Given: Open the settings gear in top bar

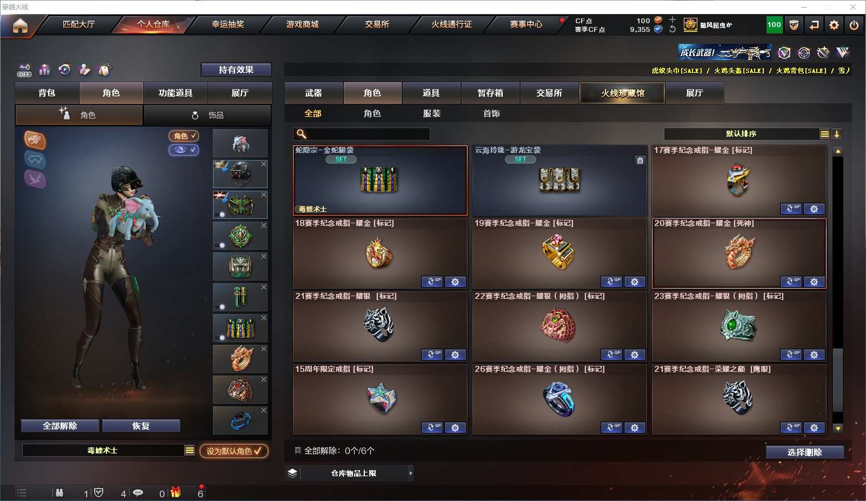Looking at the screenshot, I should pos(834,25).
